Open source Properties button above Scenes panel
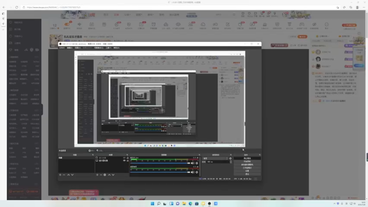368x207 pixels. click(x=91, y=151)
